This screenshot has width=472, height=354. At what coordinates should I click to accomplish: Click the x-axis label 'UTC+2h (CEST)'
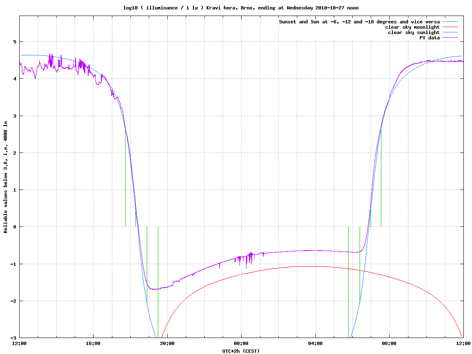[x=241, y=351]
